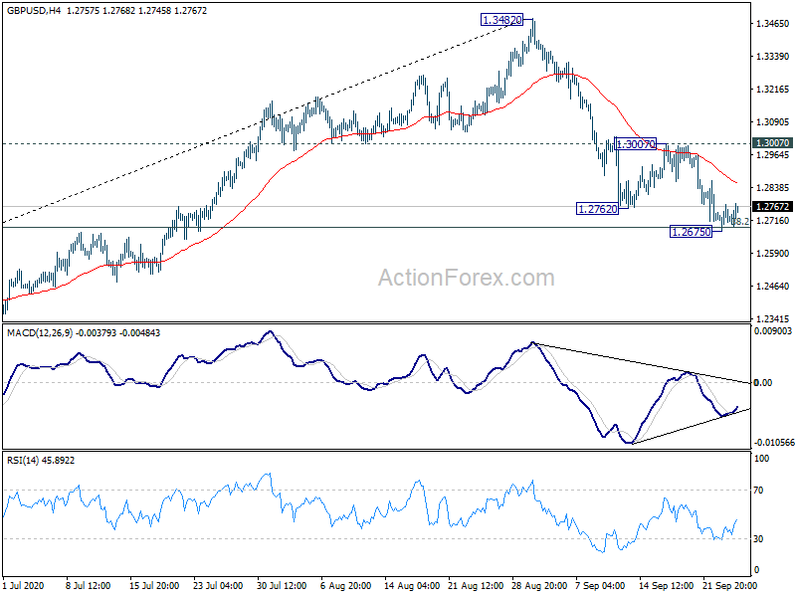
Task: Click the GBPUSD,H4 chart title text
Action: tap(34, 10)
